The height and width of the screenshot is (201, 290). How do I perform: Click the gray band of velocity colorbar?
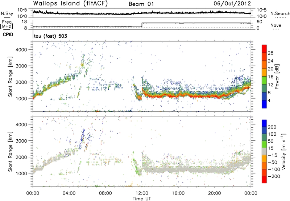click(264, 151)
